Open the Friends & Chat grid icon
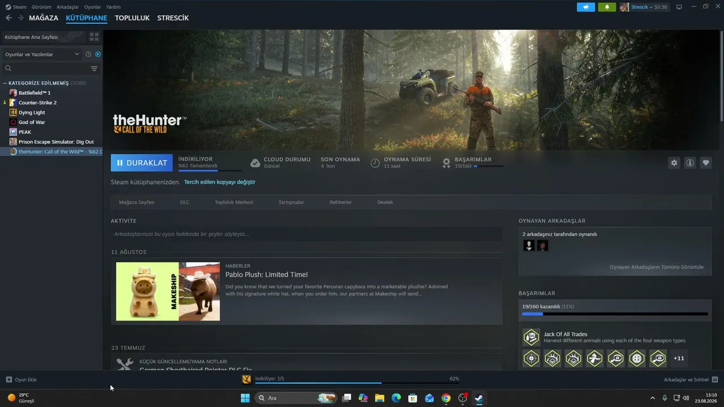The height and width of the screenshot is (407, 724). [x=715, y=380]
